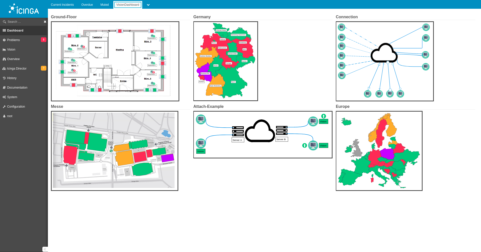This screenshot has width=481, height=252.
Task: Type in the Search input field
Action: (24, 22)
